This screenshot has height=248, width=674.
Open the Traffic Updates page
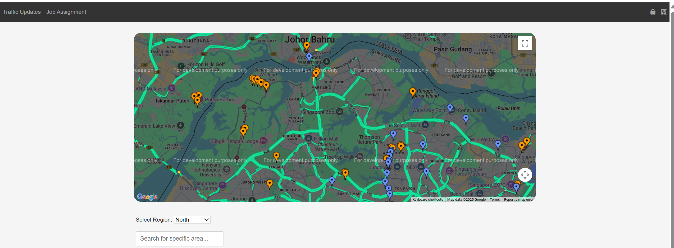tap(22, 12)
